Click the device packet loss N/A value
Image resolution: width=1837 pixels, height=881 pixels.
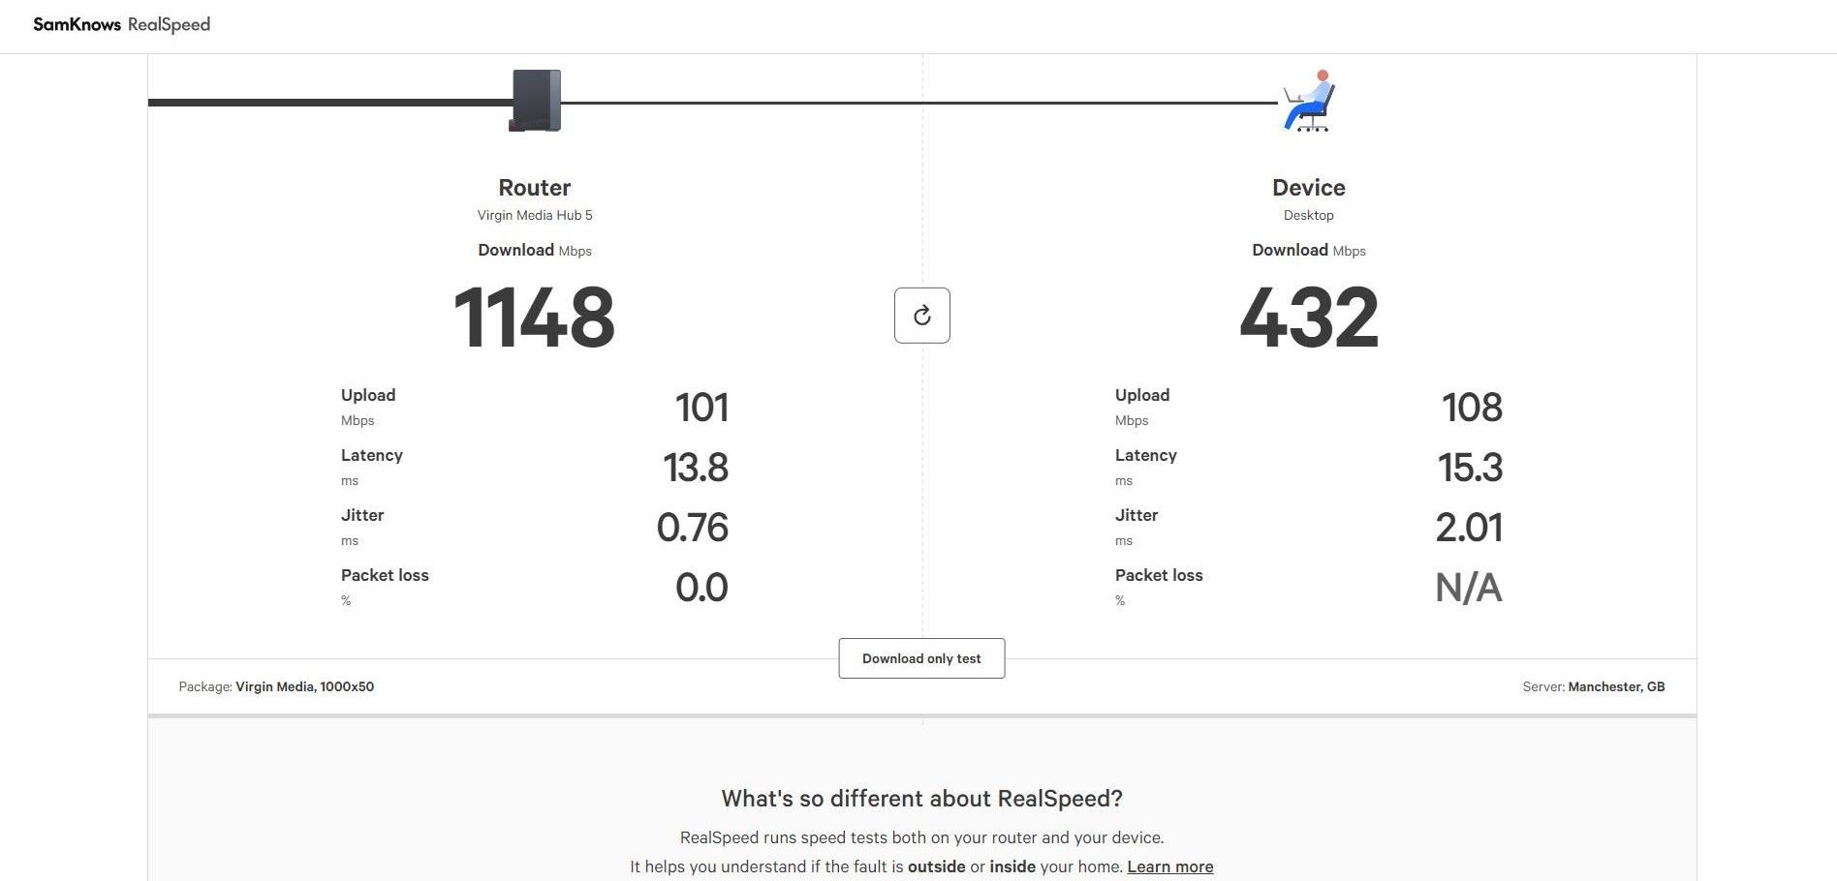pos(1468,588)
